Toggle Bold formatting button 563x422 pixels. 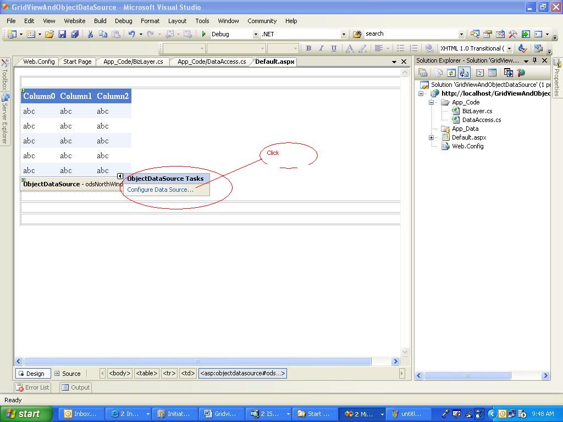[308, 48]
